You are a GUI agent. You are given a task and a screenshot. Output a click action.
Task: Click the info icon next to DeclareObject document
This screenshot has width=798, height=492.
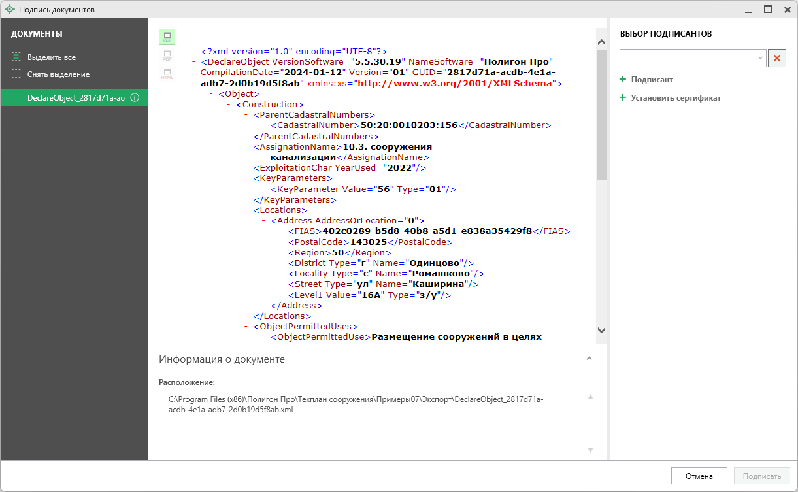click(135, 98)
